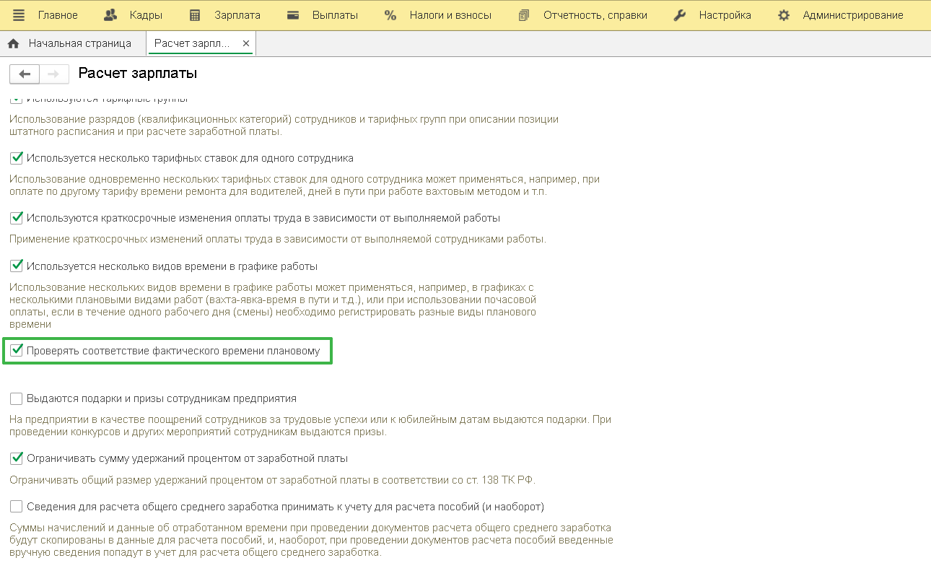931x563 pixels.
Task: Click description citing ст. 138 ТК РФ
Action: pos(272,479)
